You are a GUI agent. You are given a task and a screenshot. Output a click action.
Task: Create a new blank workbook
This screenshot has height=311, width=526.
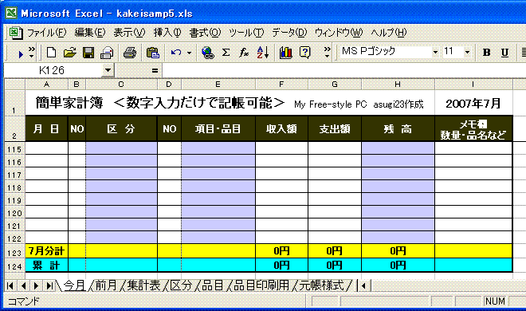[x=51, y=53]
